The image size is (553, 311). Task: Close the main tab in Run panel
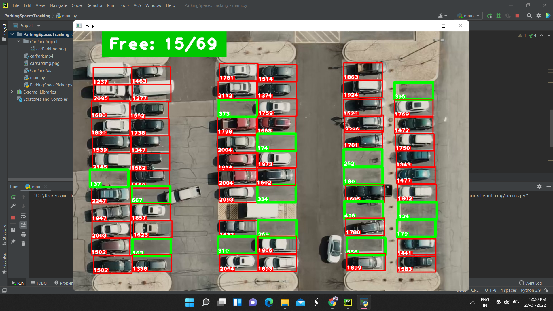(x=46, y=187)
